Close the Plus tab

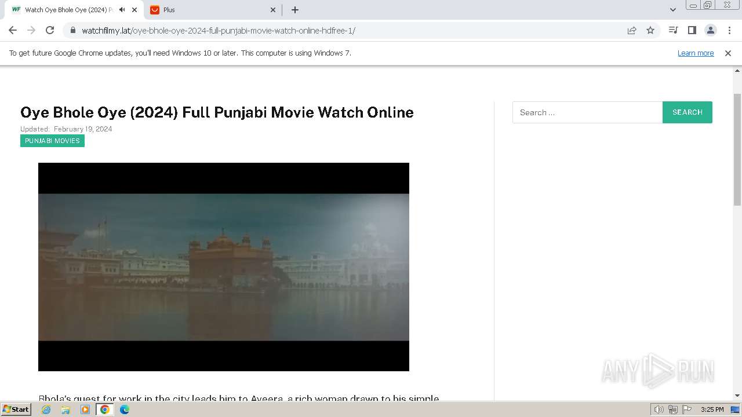tap(273, 10)
